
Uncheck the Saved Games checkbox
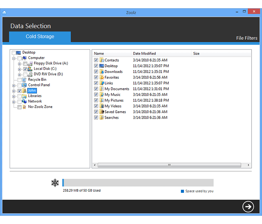pyautogui.click(x=96, y=112)
